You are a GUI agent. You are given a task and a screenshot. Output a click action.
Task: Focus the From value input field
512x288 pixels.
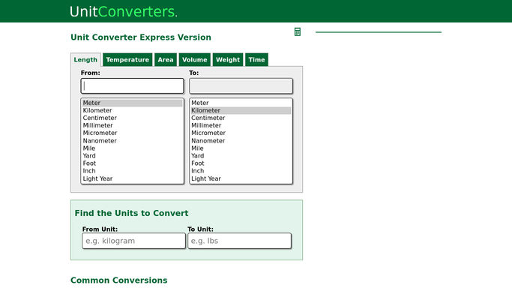pos(132,86)
